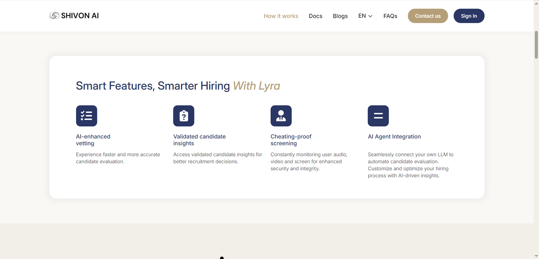The image size is (539, 259).
Task: Click the SHIVON AI brand name
Action: (80, 16)
